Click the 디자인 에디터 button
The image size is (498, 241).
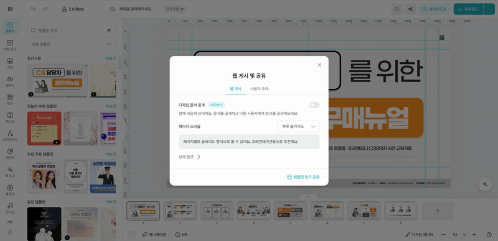tap(419, 235)
